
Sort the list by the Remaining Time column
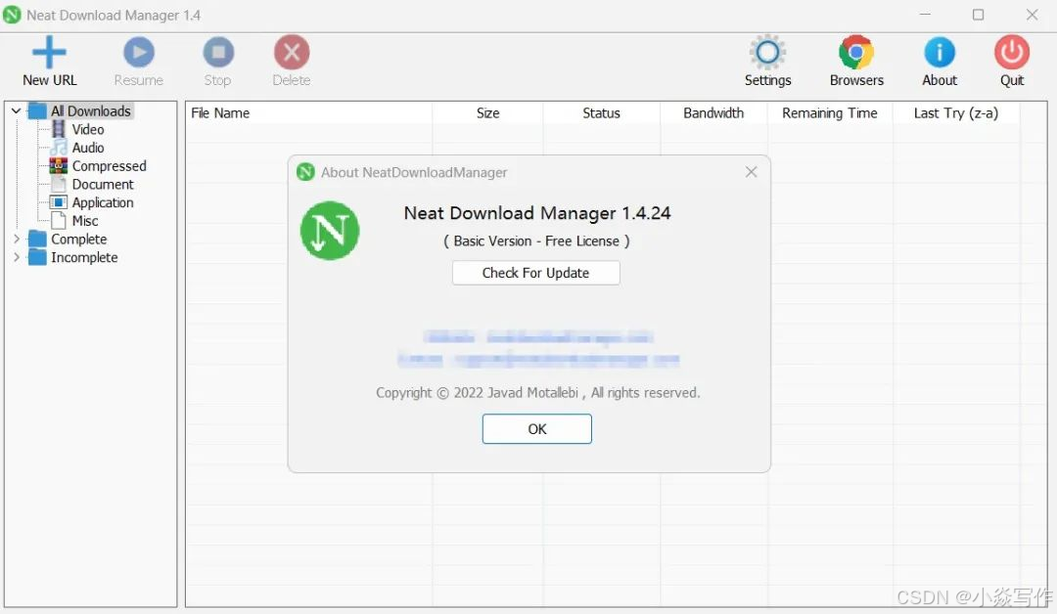click(x=829, y=113)
